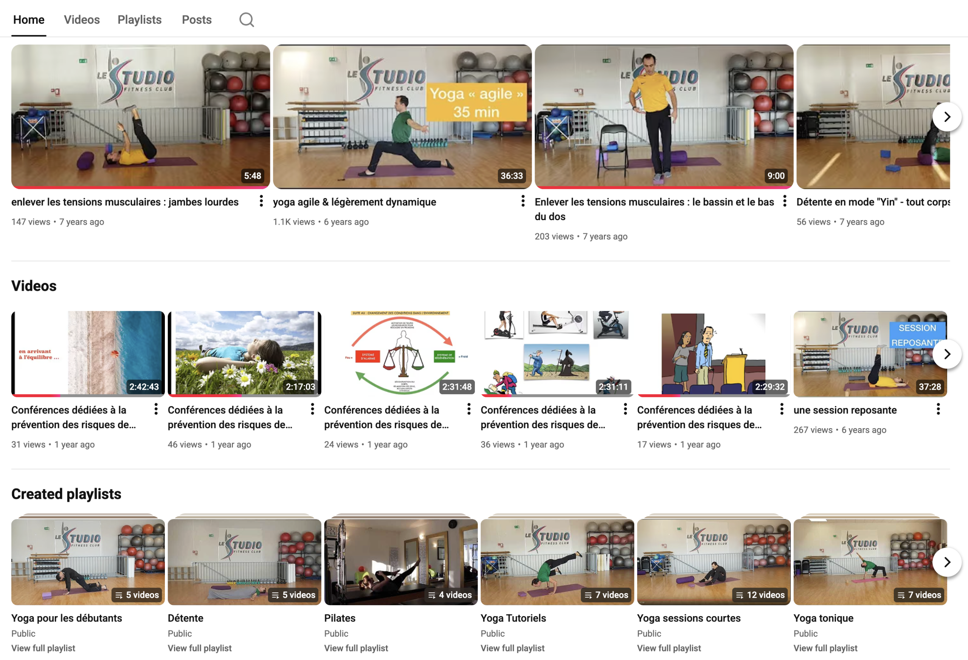Open options menu for une session reposante

click(938, 409)
